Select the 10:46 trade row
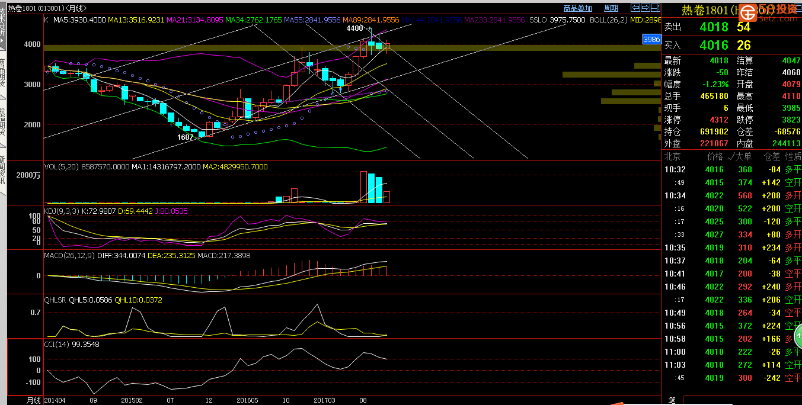 tap(732, 287)
